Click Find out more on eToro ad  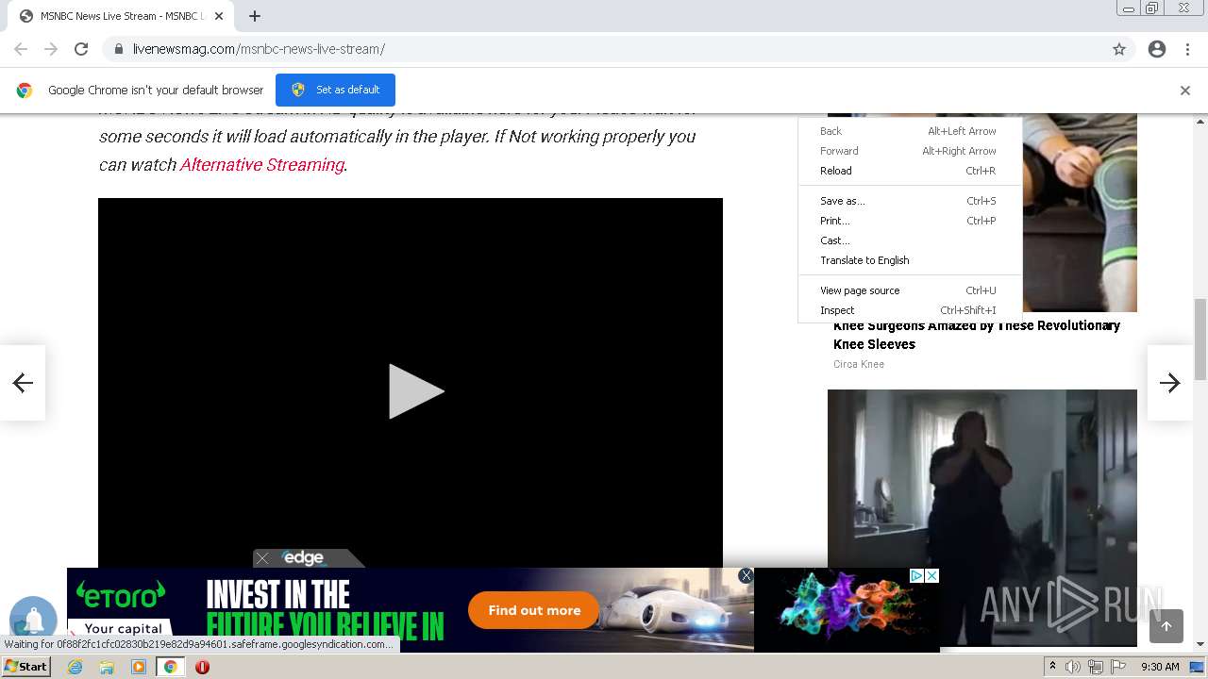point(534,610)
